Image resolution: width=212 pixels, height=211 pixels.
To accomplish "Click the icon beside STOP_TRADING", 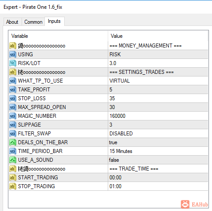I will tap(13, 186).
